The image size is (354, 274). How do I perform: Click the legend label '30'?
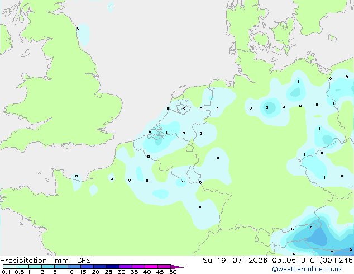[x=121, y=272]
